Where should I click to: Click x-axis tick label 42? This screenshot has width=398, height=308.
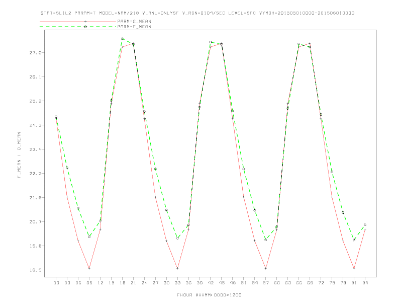(211, 283)
